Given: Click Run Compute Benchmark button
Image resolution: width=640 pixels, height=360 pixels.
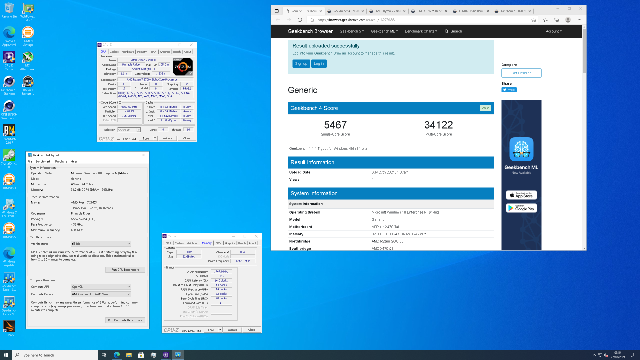Looking at the screenshot, I should click(x=125, y=320).
